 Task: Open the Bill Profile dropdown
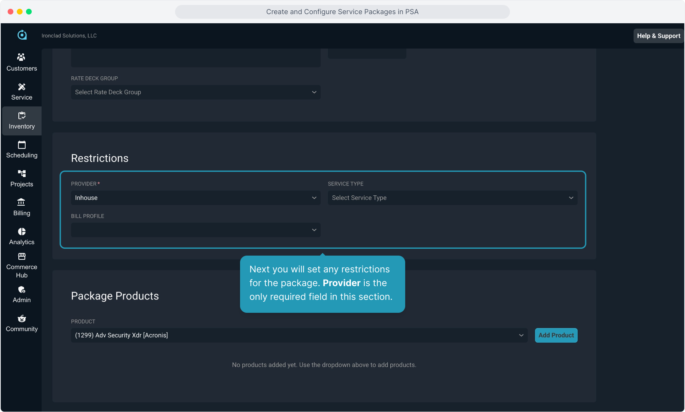point(195,230)
